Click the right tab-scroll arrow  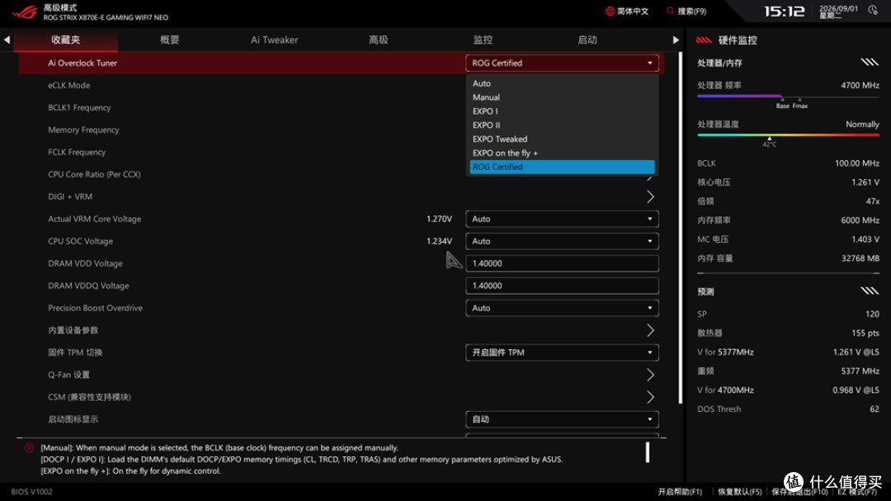click(675, 40)
